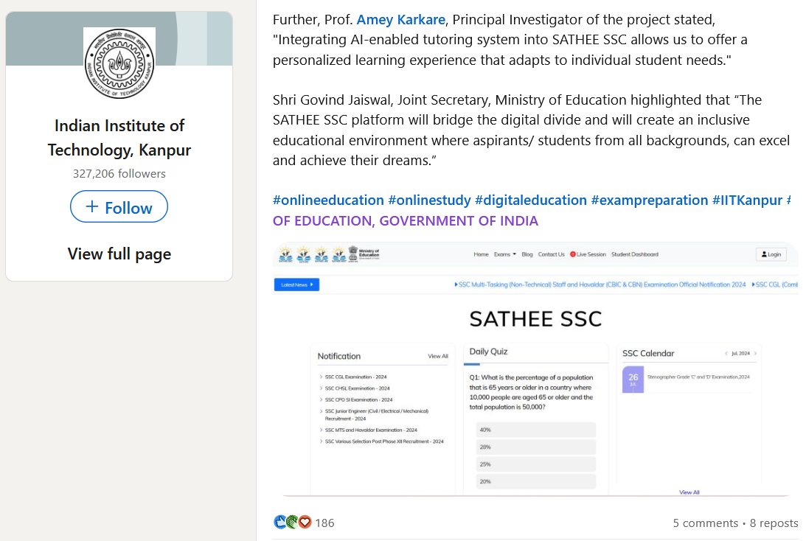This screenshot has height=541, width=806.
Task: Click the Ministry of Education emblem
Action: 353,254
